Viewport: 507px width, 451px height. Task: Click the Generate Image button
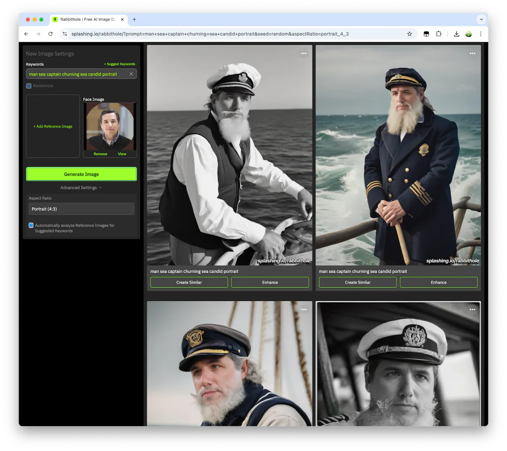point(82,174)
